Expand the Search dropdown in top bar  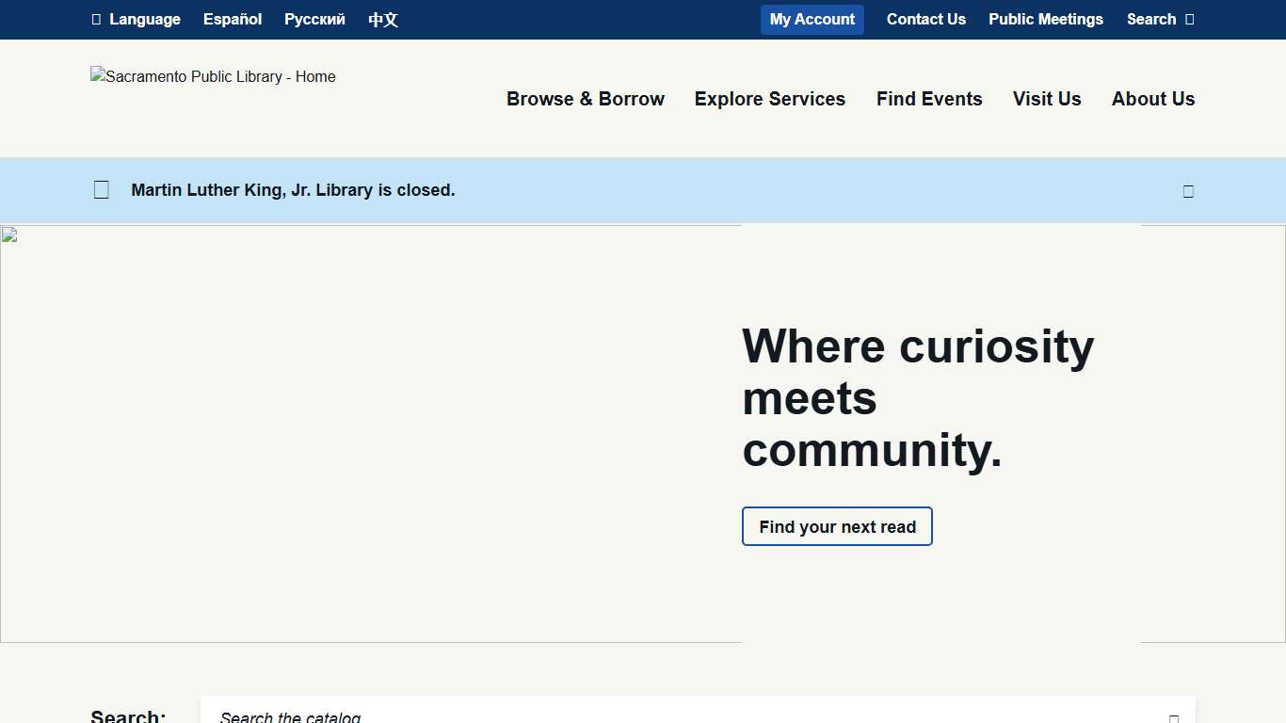tap(1159, 19)
